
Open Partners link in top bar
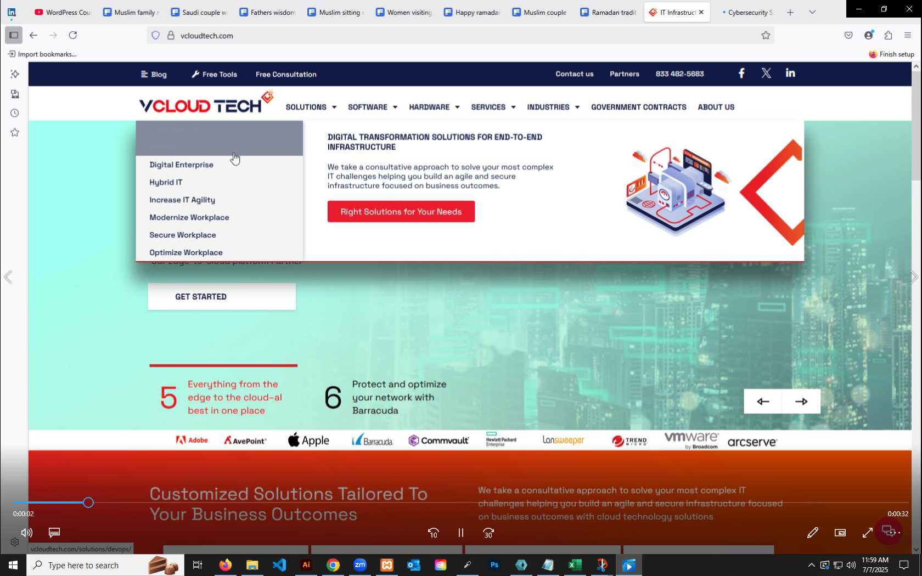pos(625,74)
